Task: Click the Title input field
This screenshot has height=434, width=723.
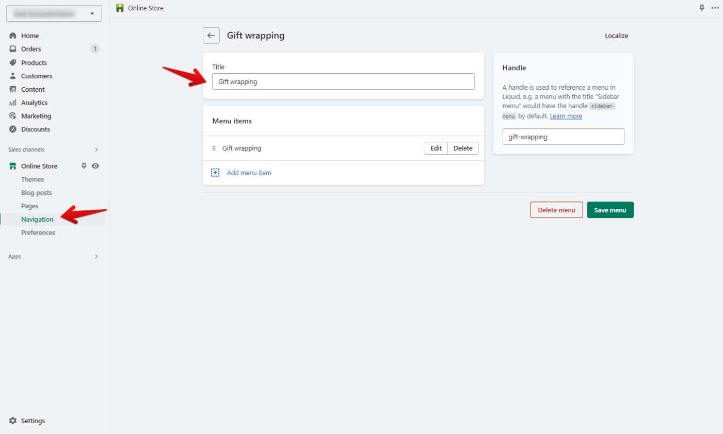Action: pos(343,81)
